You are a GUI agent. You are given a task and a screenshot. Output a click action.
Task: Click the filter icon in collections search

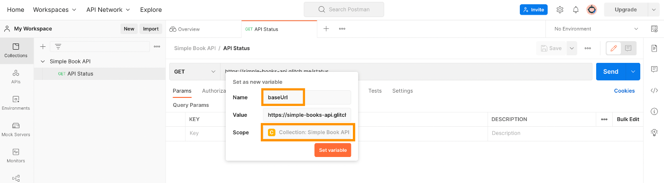[58, 46]
